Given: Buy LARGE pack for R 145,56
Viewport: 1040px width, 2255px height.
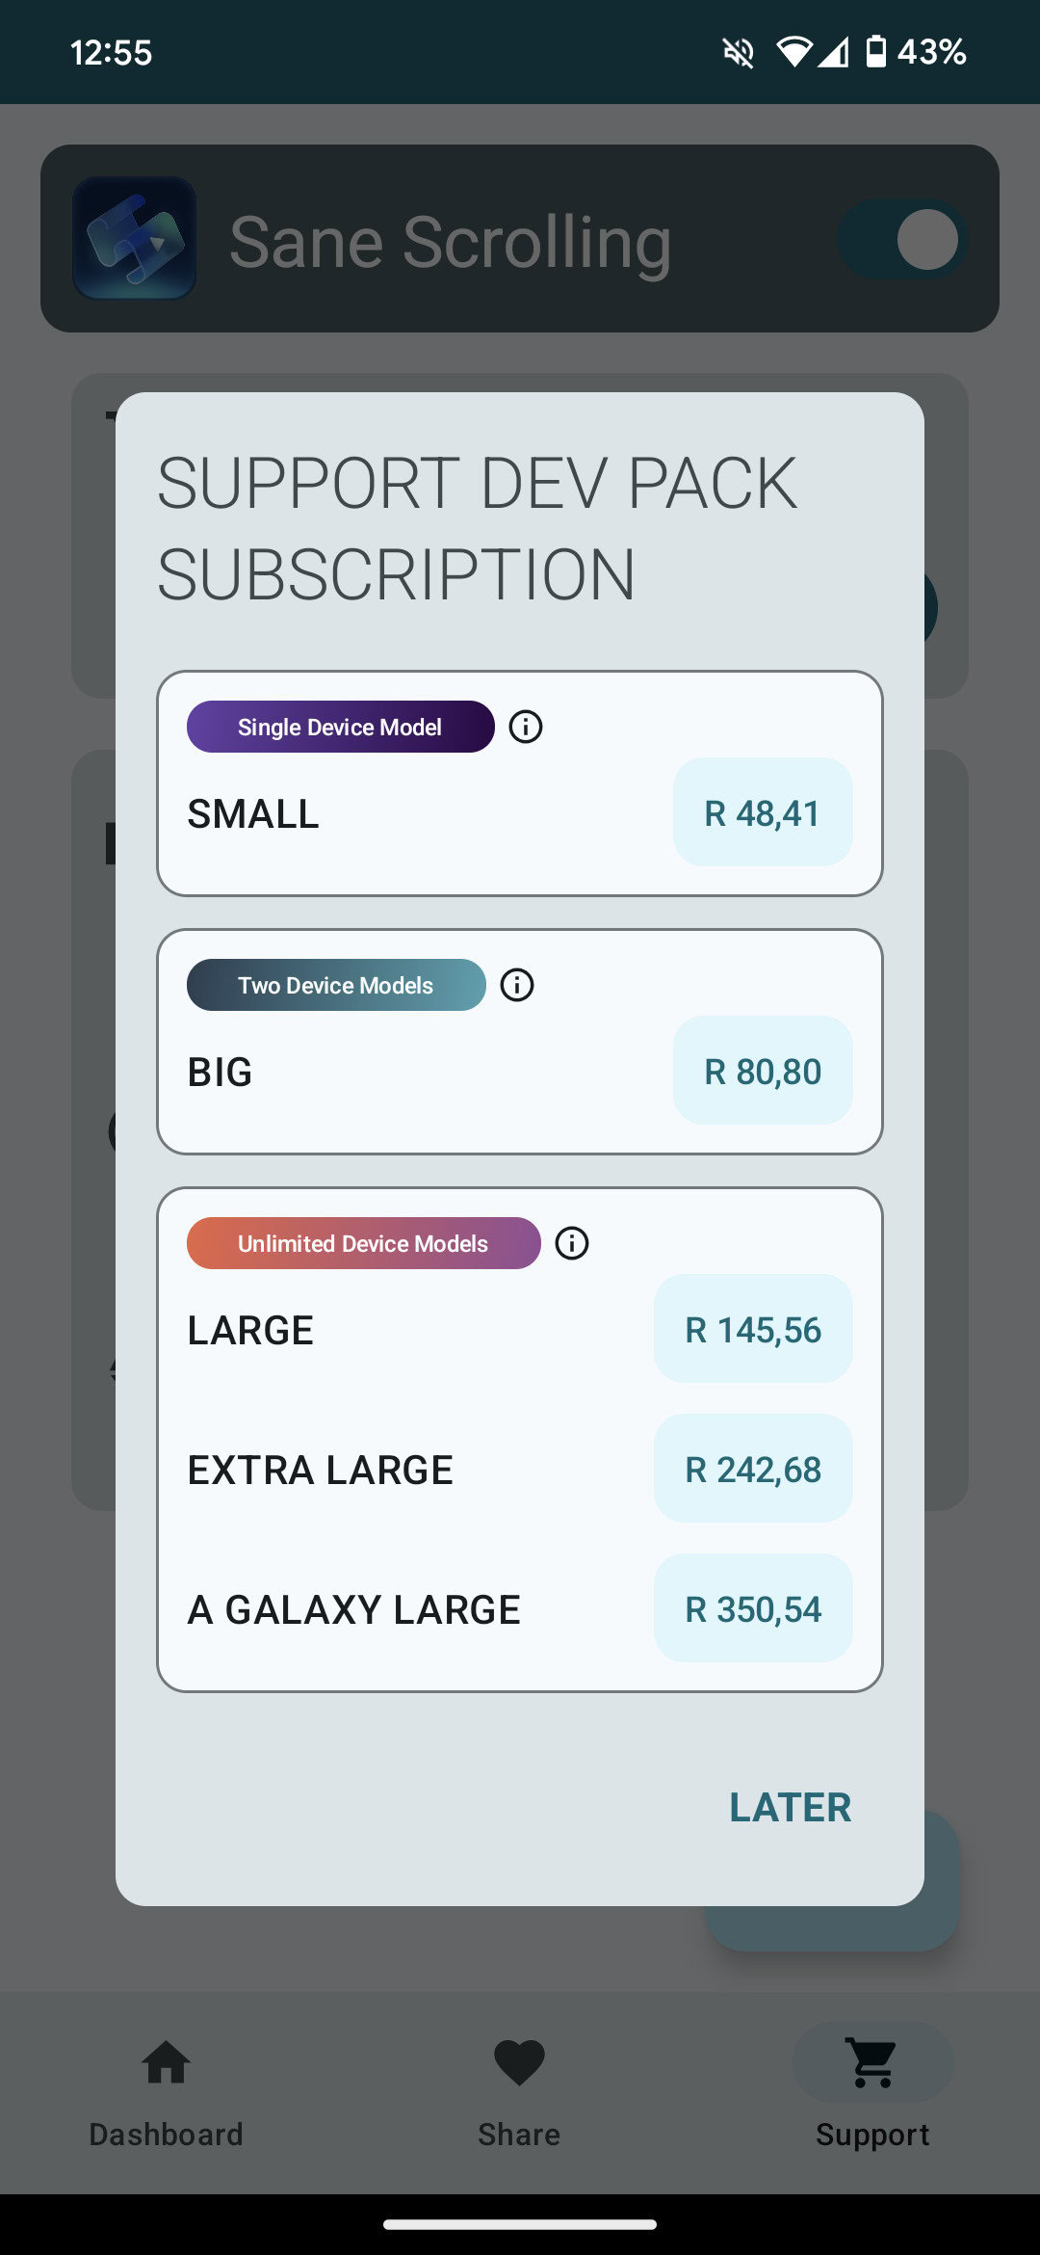Looking at the screenshot, I should tap(753, 1329).
